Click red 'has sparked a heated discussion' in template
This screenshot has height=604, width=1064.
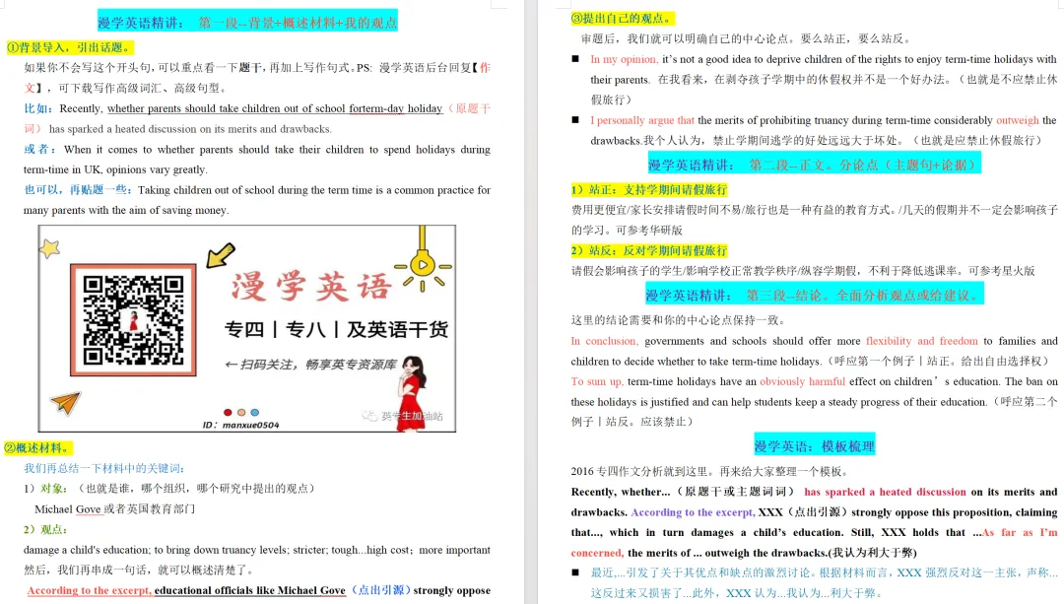pyautogui.click(x=885, y=492)
